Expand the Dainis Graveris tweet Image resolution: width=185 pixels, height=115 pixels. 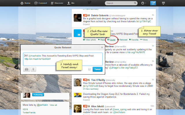[x=86, y=24]
